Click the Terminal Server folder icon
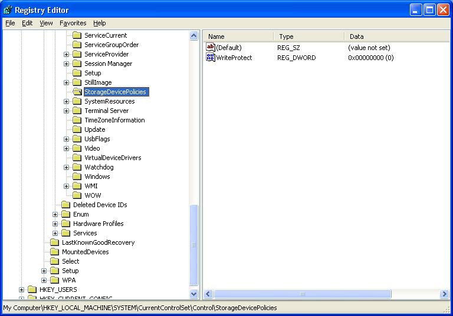The height and width of the screenshot is (316, 453). coord(77,111)
